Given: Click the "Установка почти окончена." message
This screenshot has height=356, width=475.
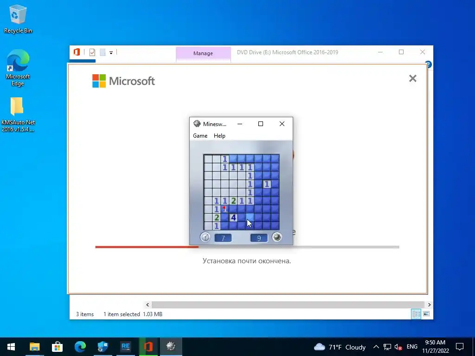Looking at the screenshot, I should tap(247, 261).
